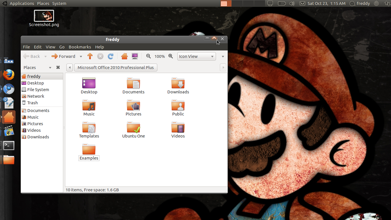Image resolution: width=391 pixels, height=220 pixels.
Task: Click the power icon in panel
Action: pos(376,3)
